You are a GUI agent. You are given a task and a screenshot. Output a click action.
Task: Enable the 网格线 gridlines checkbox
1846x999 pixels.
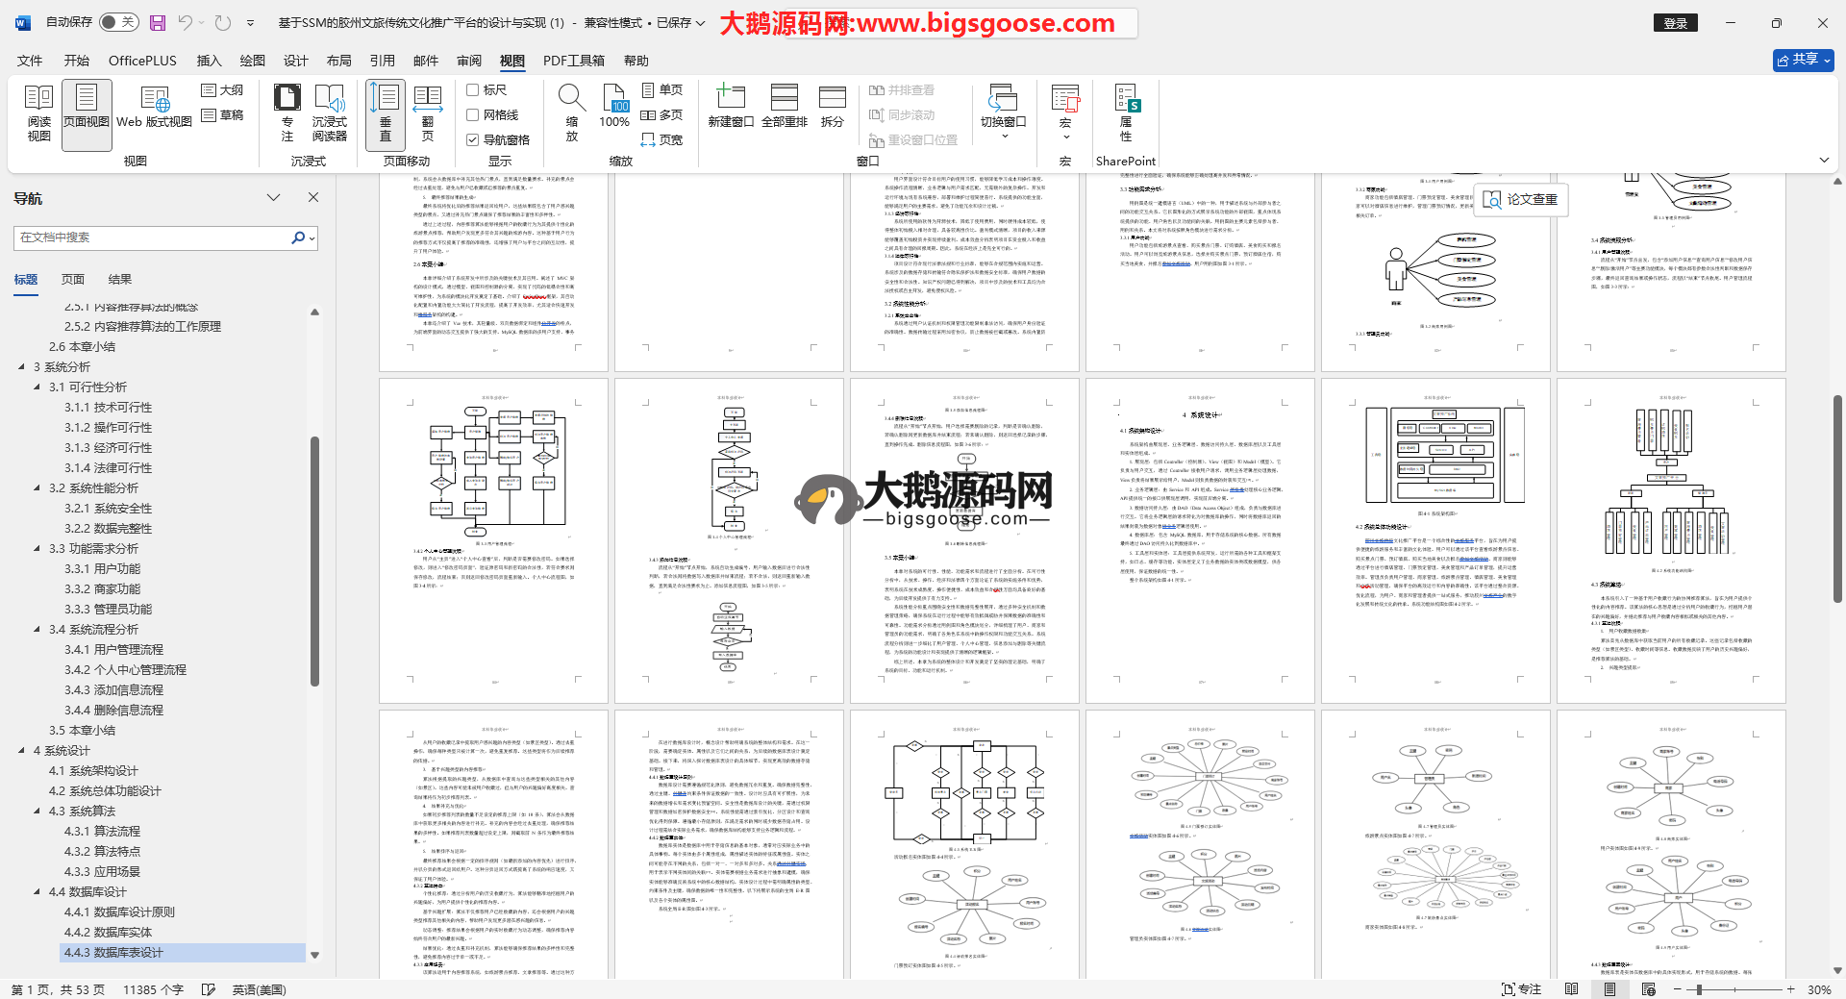[x=473, y=115]
